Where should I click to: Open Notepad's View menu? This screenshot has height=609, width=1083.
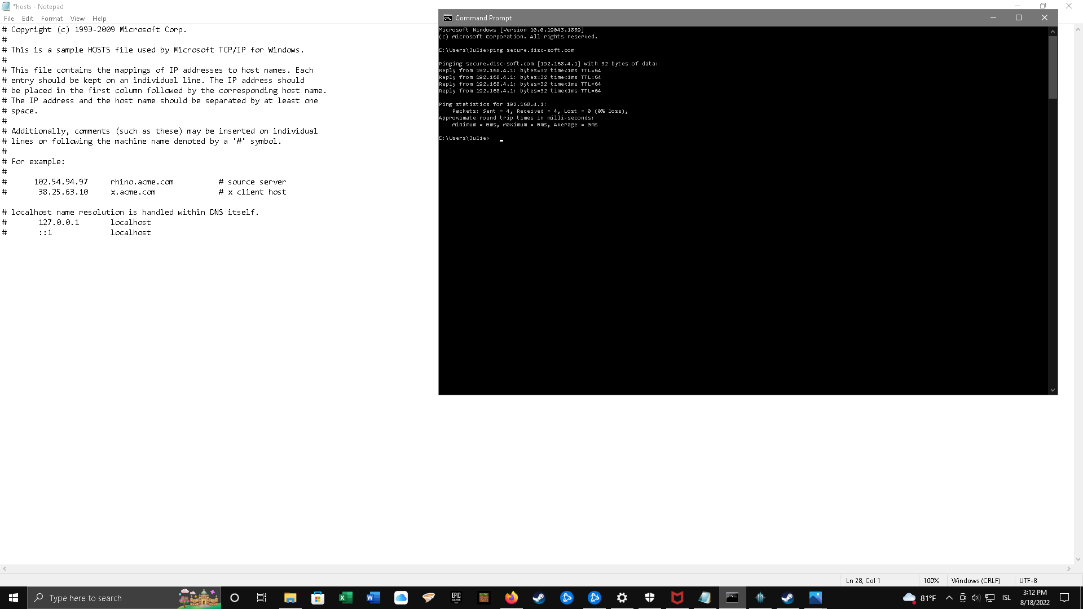point(77,19)
